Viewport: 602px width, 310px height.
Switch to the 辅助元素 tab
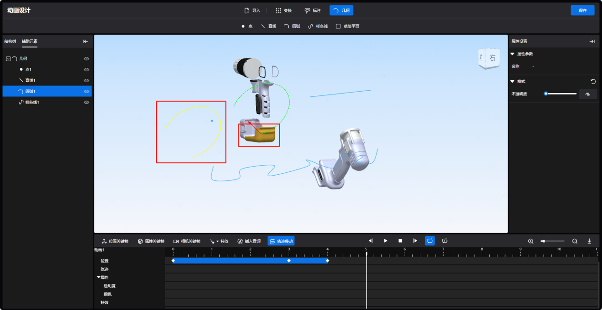29,41
